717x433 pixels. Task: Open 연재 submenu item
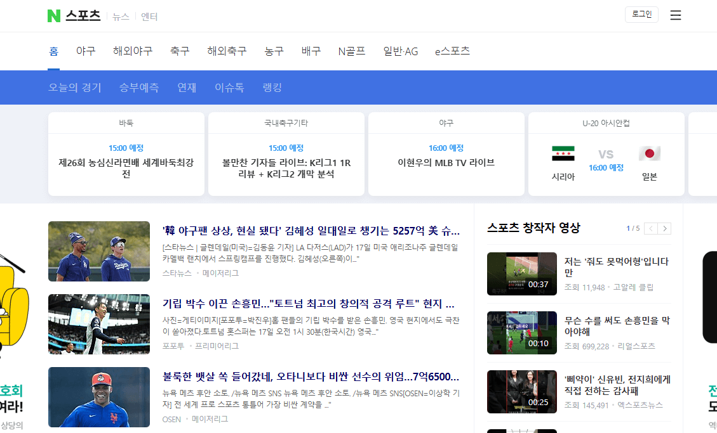(187, 87)
